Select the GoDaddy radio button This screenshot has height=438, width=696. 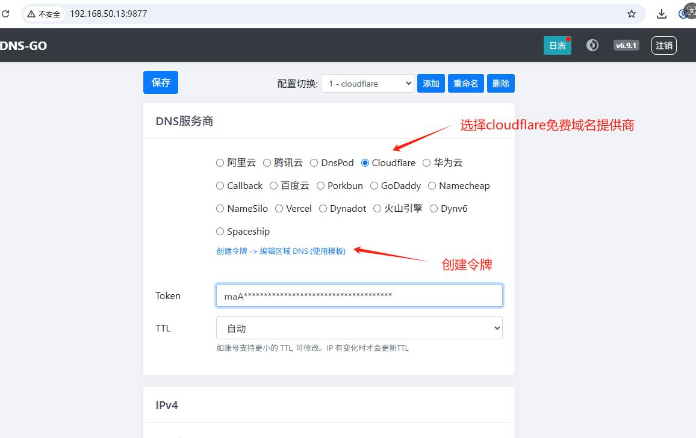[x=374, y=185]
